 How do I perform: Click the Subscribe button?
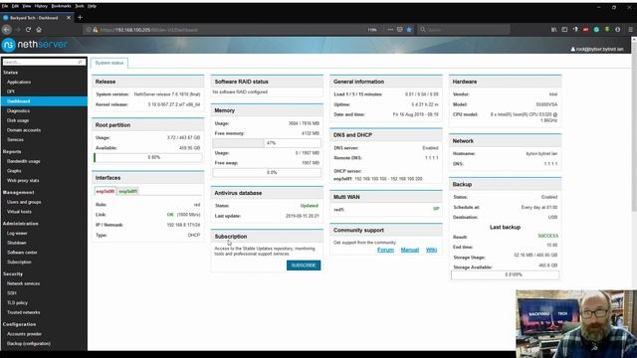[304, 266]
